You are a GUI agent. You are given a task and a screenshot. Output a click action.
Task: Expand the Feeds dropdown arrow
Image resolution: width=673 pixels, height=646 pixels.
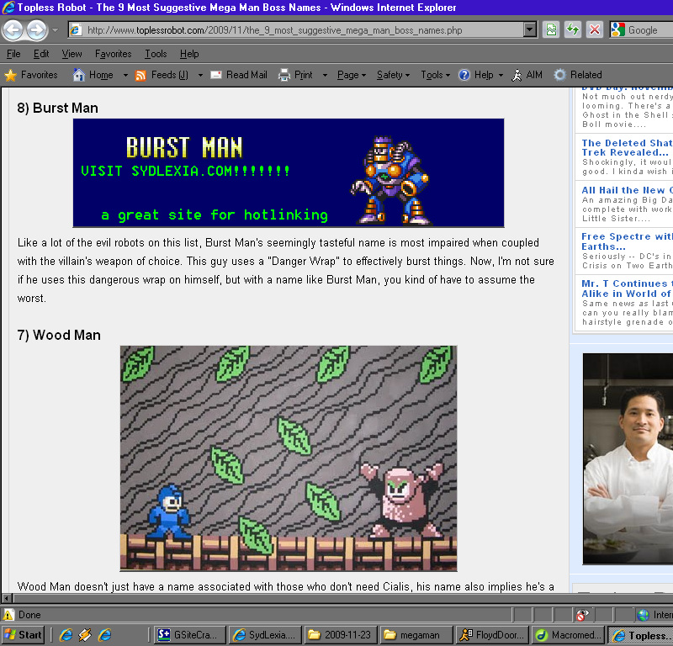pos(200,75)
